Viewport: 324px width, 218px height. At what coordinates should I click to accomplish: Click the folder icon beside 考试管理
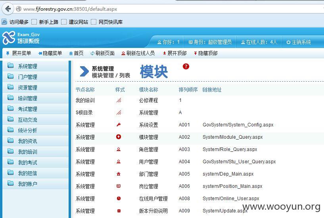pos(11,108)
